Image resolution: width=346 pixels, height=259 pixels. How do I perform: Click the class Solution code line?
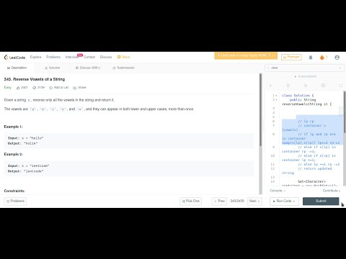[x=298, y=96]
